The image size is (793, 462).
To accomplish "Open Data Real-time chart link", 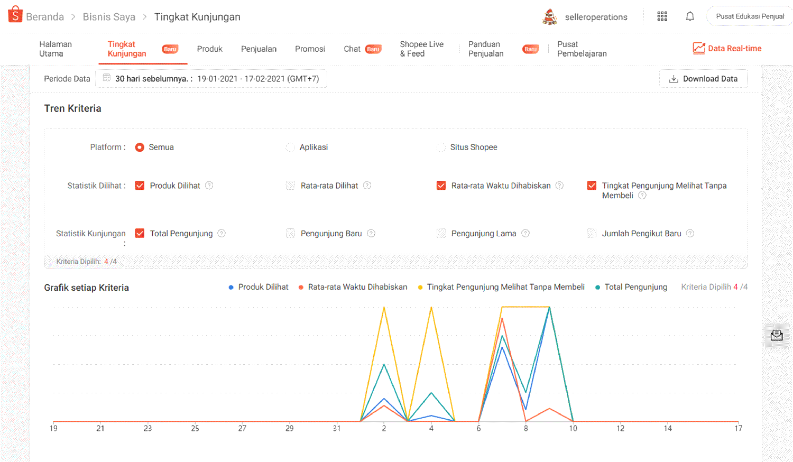I will pos(727,49).
